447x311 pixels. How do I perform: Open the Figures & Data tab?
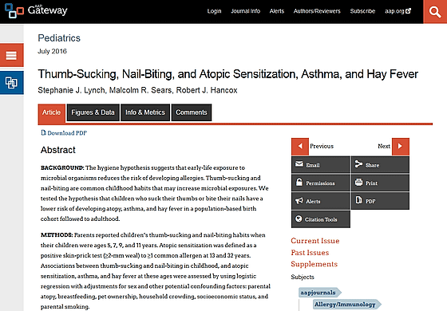click(93, 112)
